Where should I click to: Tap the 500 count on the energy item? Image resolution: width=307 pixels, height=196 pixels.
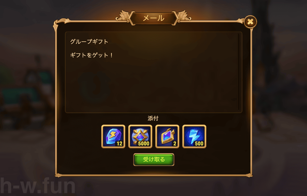tap(199, 143)
